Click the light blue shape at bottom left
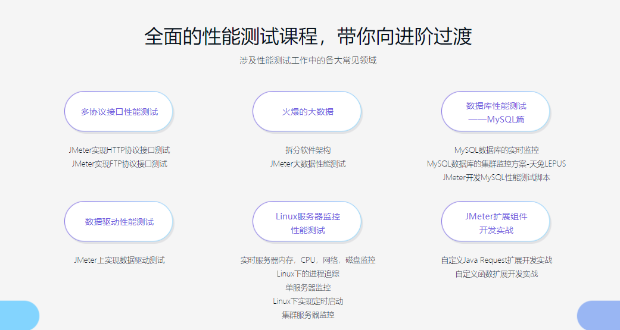The height and width of the screenshot is (330, 620). pyautogui.click(x=18, y=316)
